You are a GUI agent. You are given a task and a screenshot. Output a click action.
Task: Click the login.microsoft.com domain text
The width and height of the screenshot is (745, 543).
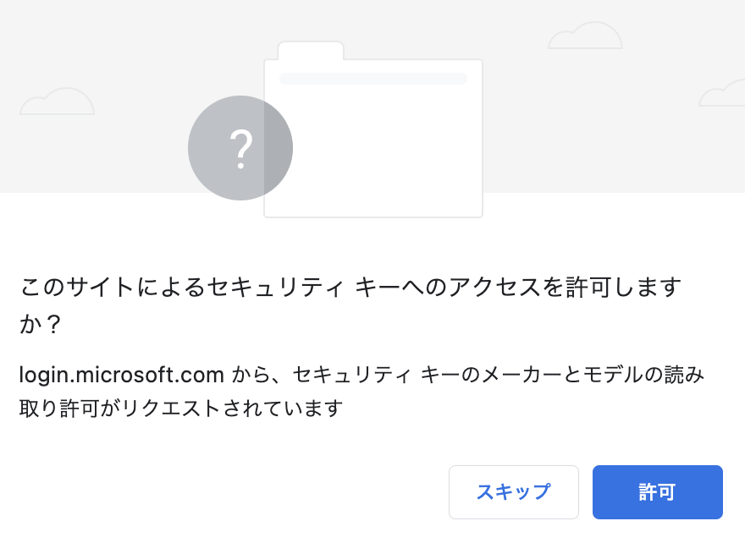pyautogui.click(x=121, y=374)
